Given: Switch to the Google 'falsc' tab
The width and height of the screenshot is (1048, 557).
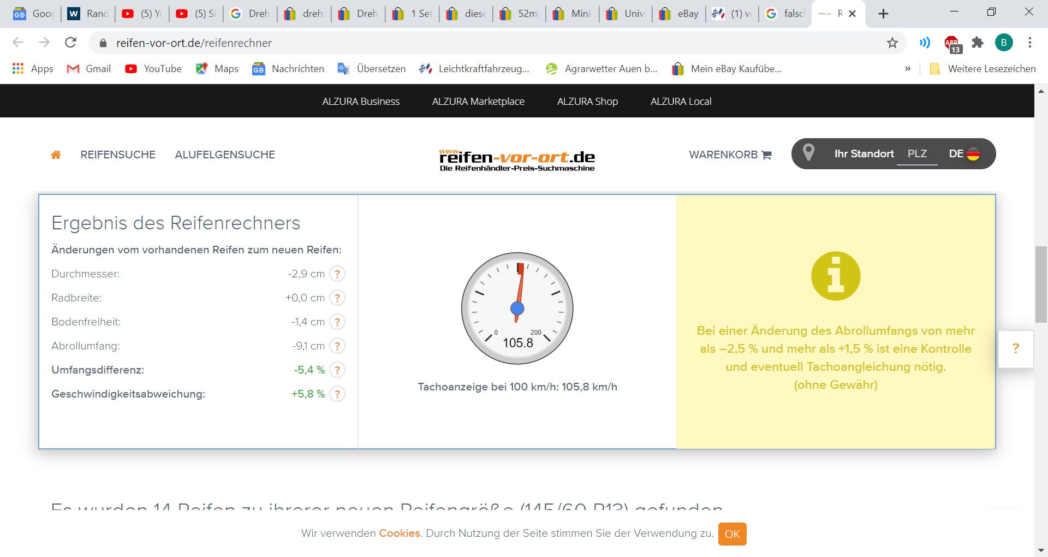Looking at the screenshot, I should click(785, 14).
